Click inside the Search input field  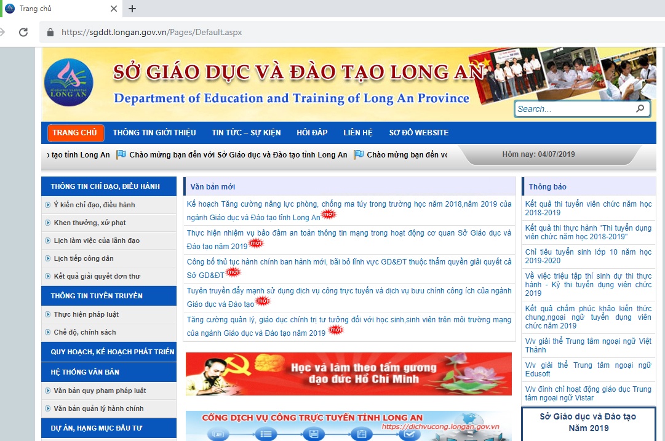(572, 108)
